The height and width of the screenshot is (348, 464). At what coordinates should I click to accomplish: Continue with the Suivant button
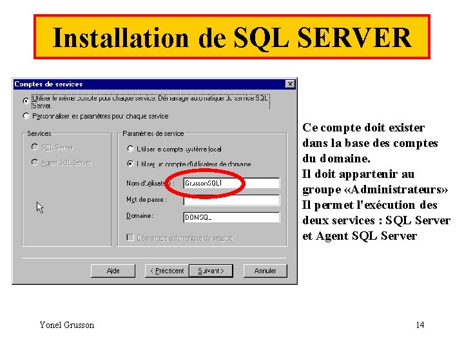click(x=211, y=271)
